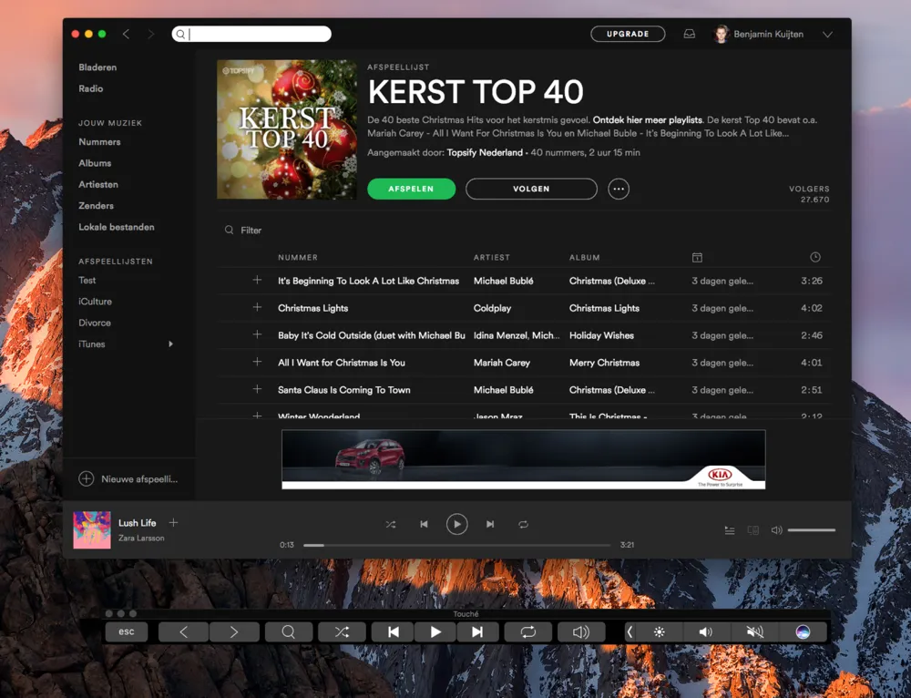Open Zenders in the sidebar
Image resolution: width=911 pixels, height=698 pixels.
click(x=96, y=206)
